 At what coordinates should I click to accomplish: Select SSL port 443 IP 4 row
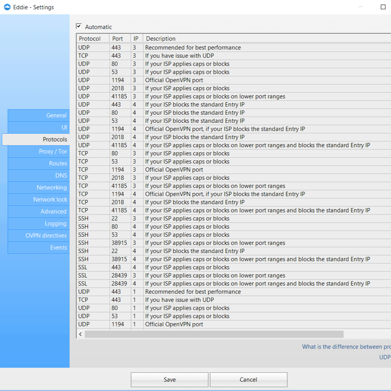click(x=234, y=267)
